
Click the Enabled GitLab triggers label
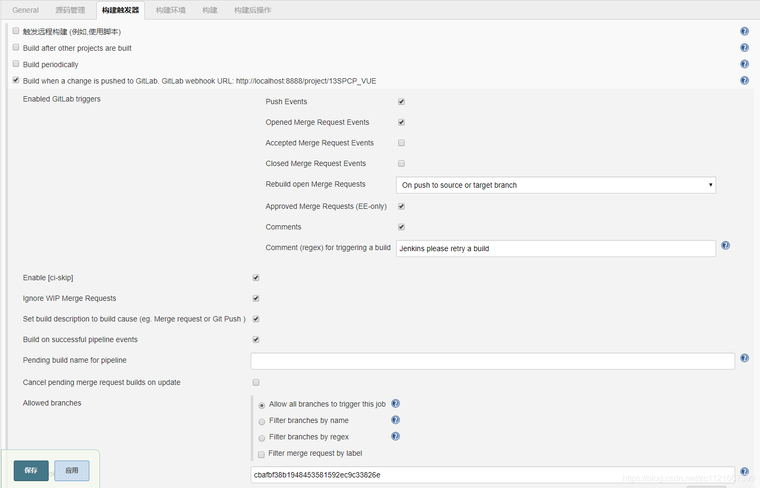62,99
